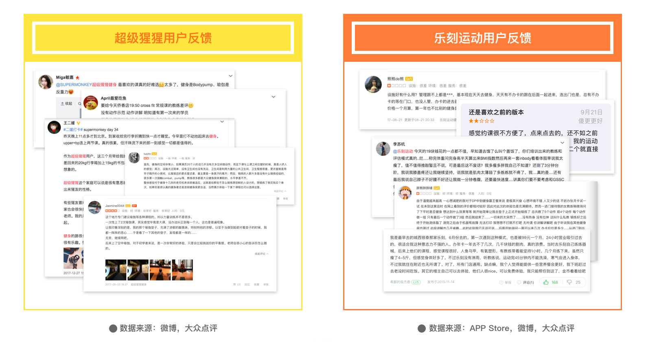Follow the @乐刻运动 mention in 李苏杭's post
Viewport: 646px width, 346px height.
pos(403,151)
